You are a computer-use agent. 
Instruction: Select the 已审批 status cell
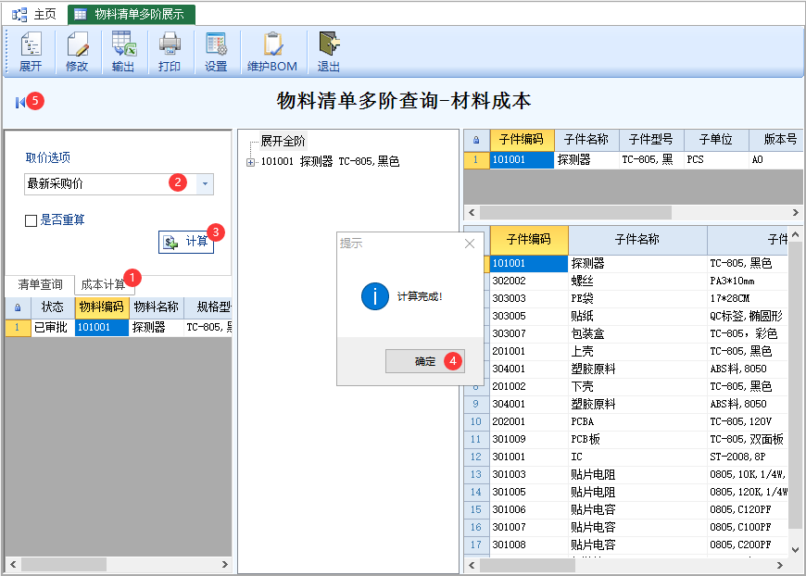point(52,327)
